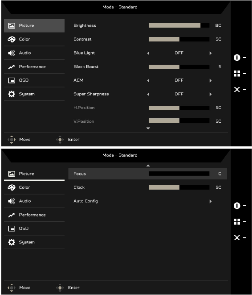Open Audio speaker icon in upper menu

click(x=12, y=53)
